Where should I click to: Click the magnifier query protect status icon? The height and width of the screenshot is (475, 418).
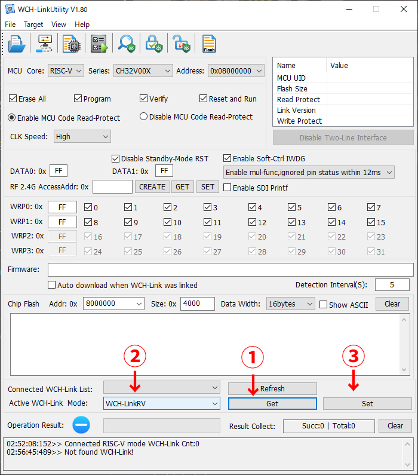(127, 44)
